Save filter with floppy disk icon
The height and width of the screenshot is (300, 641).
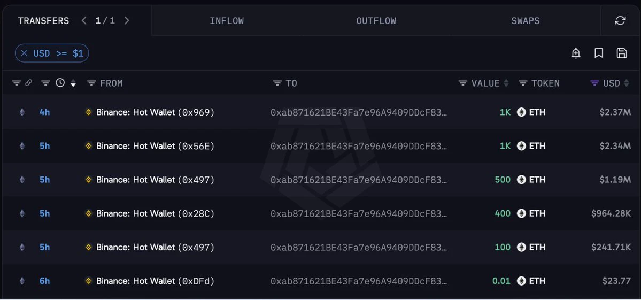pyautogui.click(x=622, y=53)
